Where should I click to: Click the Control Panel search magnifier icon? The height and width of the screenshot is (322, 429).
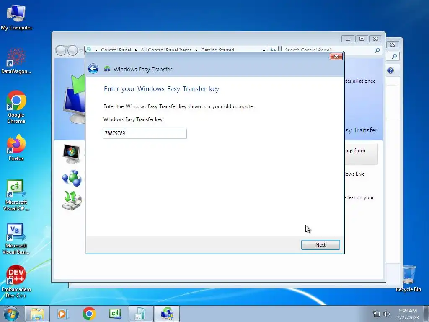pos(377,50)
